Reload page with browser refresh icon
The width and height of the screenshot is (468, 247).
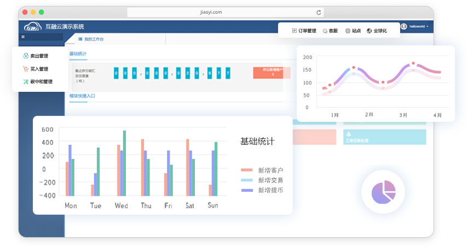(x=319, y=12)
